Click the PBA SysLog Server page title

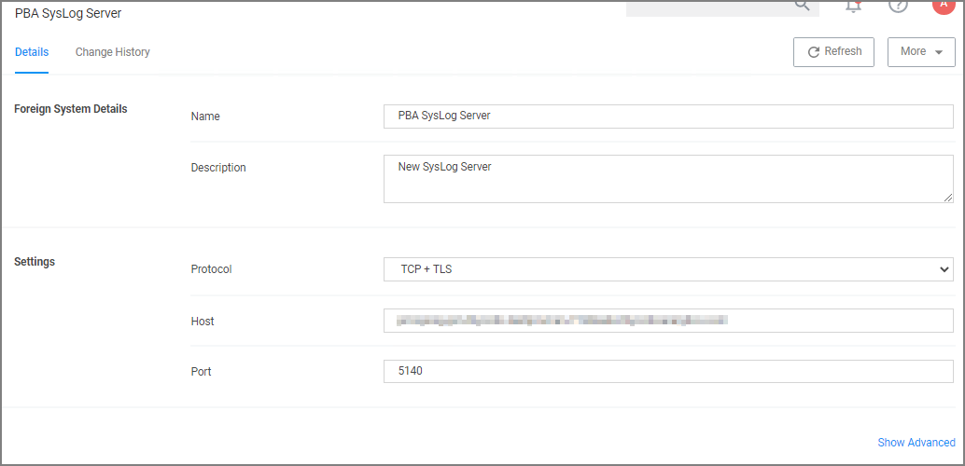(x=68, y=14)
